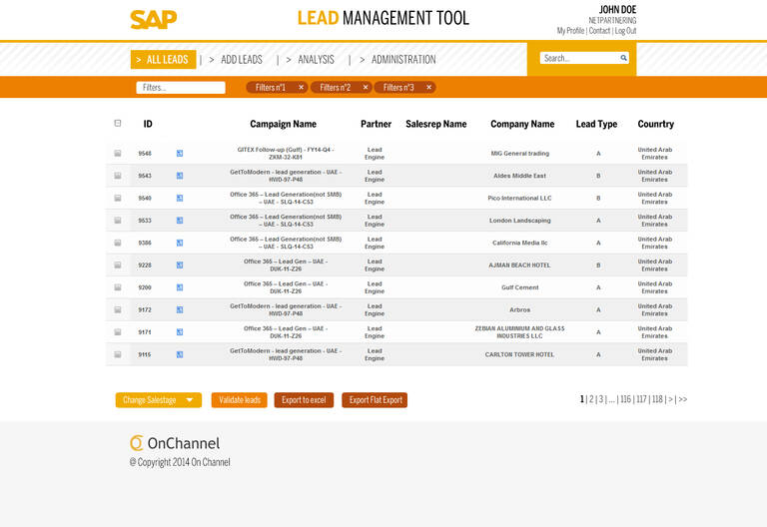Image resolution: width=767 pixels, height=527 pixels.
Task: Click company name Pico International LLC
Action: 519,198
